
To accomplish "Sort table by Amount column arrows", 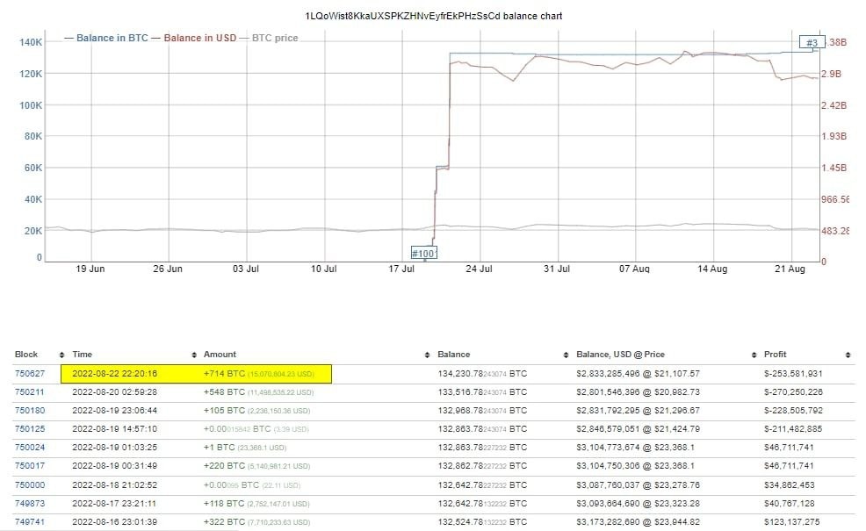I will pos(427,355).
